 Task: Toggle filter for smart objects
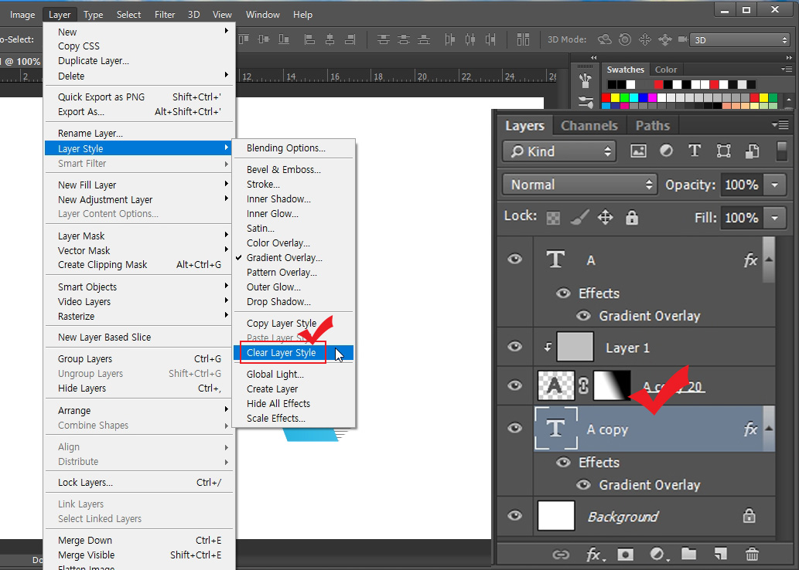[752, 151]
